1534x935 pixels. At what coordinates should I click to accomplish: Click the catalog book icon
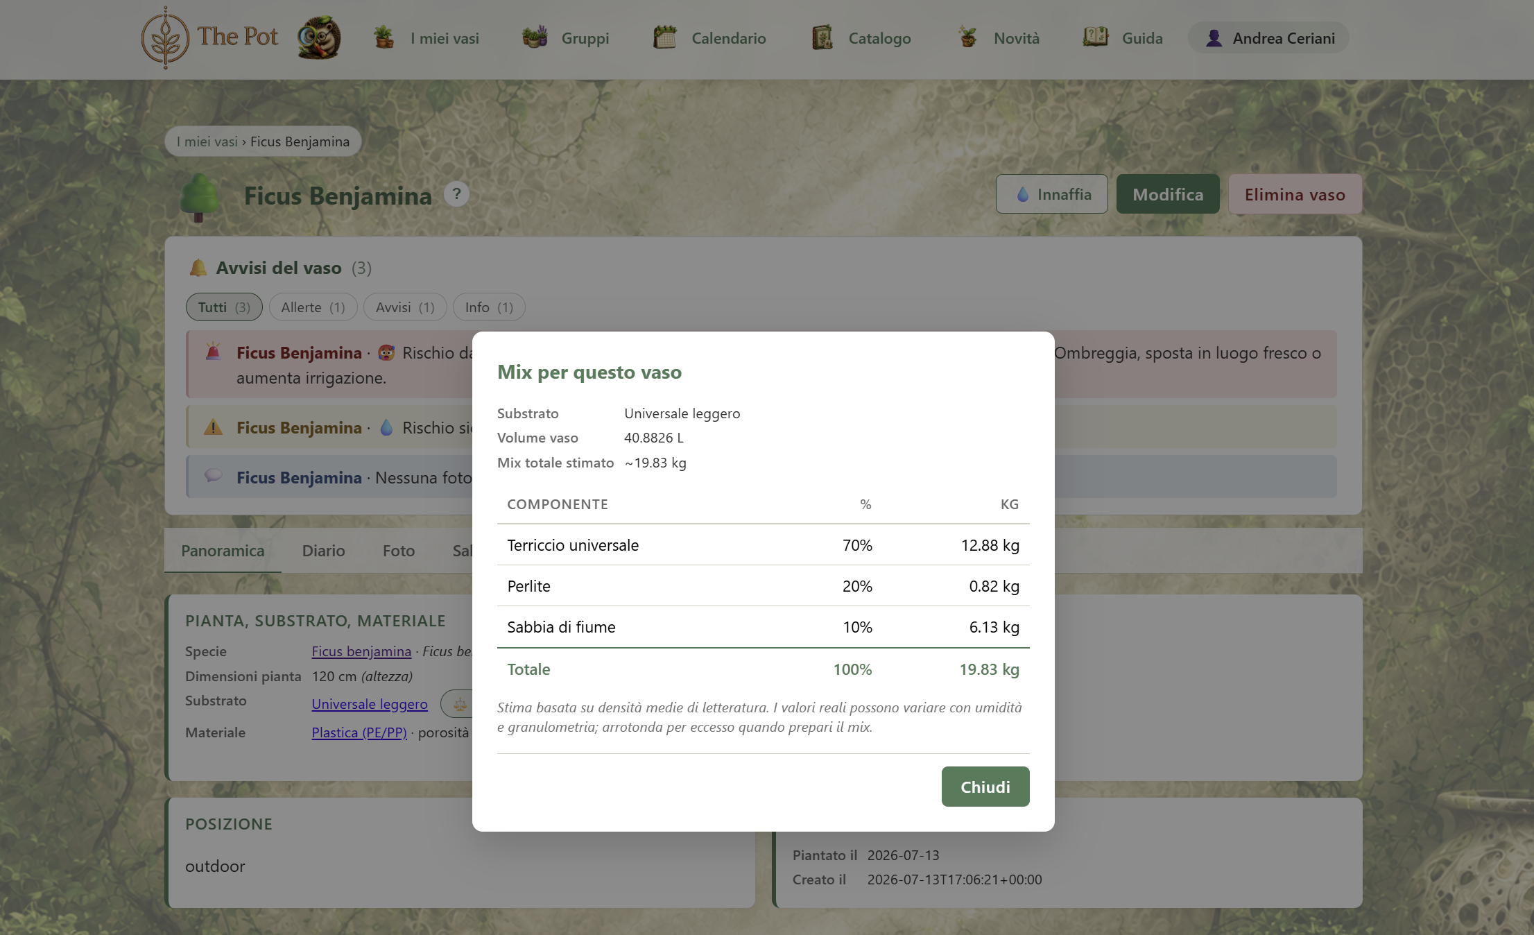click(x=822, y=37)
